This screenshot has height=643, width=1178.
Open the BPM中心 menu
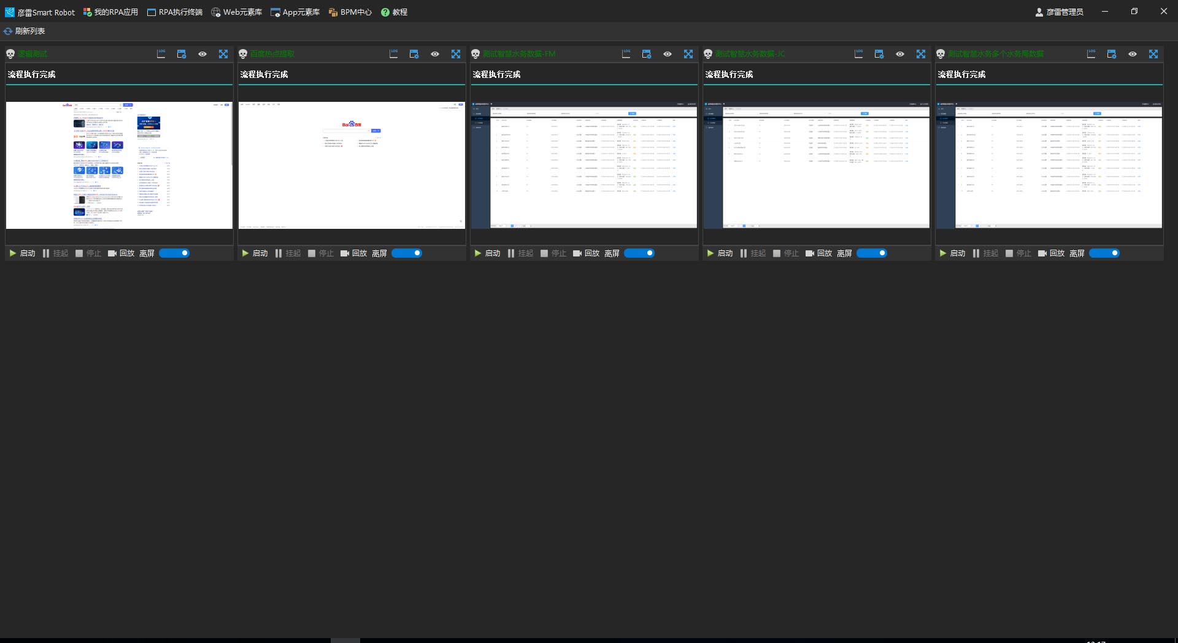(350, 12)
